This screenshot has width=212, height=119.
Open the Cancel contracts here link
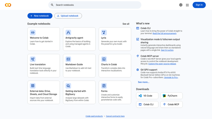pos(115,116)
